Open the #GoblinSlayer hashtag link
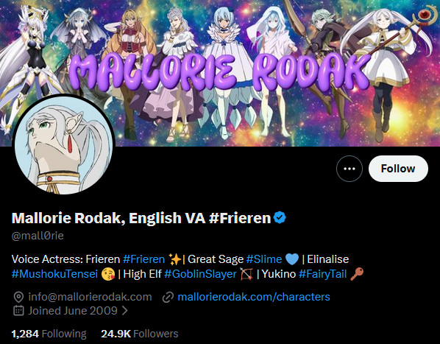 [x=200, y=274]
